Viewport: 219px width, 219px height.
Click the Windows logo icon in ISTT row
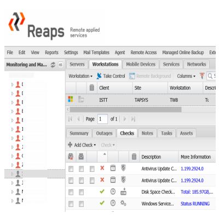(x=71, y=99)
